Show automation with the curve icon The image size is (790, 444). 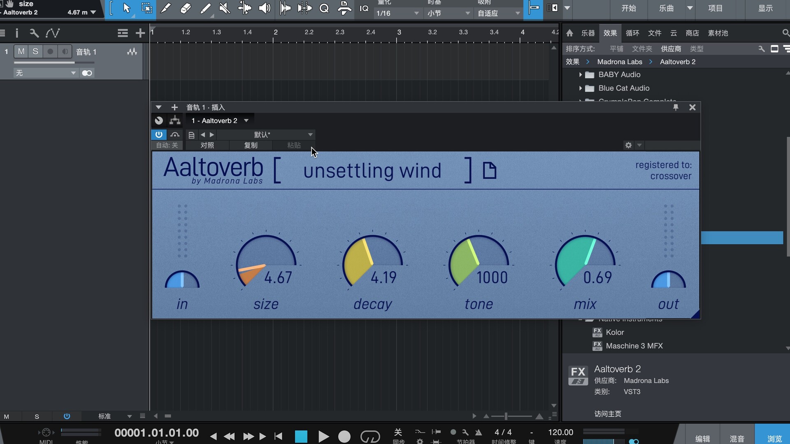pyautogui.click(x=53, y=33)
